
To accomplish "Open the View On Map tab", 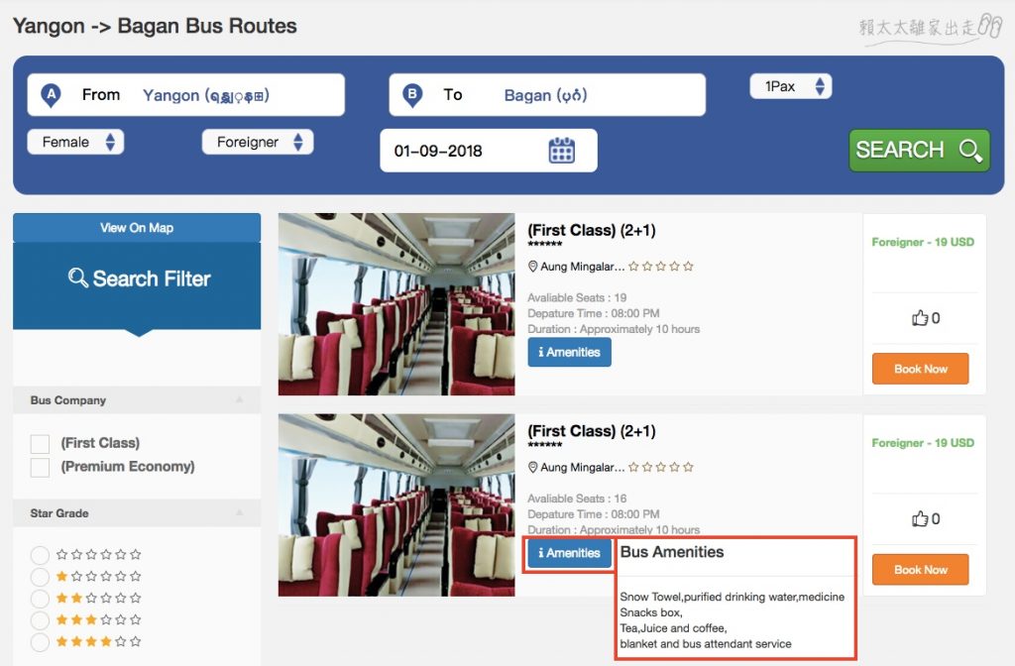I will click(137, 228).
